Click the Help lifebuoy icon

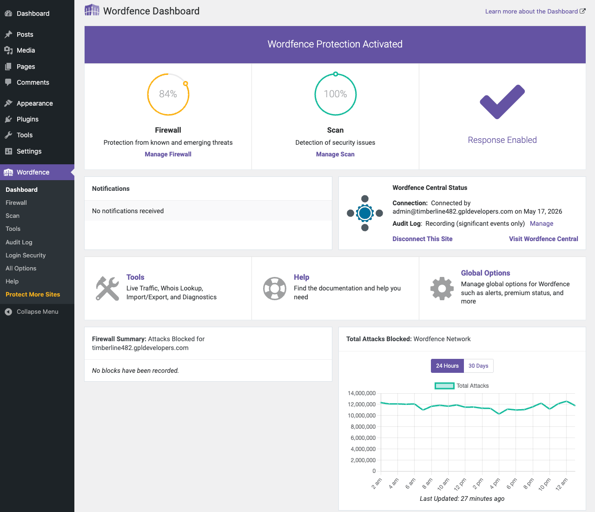[x=275, y=289]
